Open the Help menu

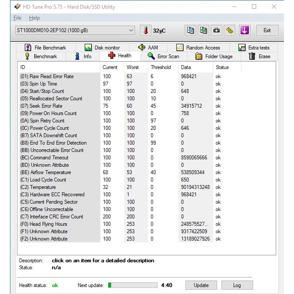coord(34,18)
